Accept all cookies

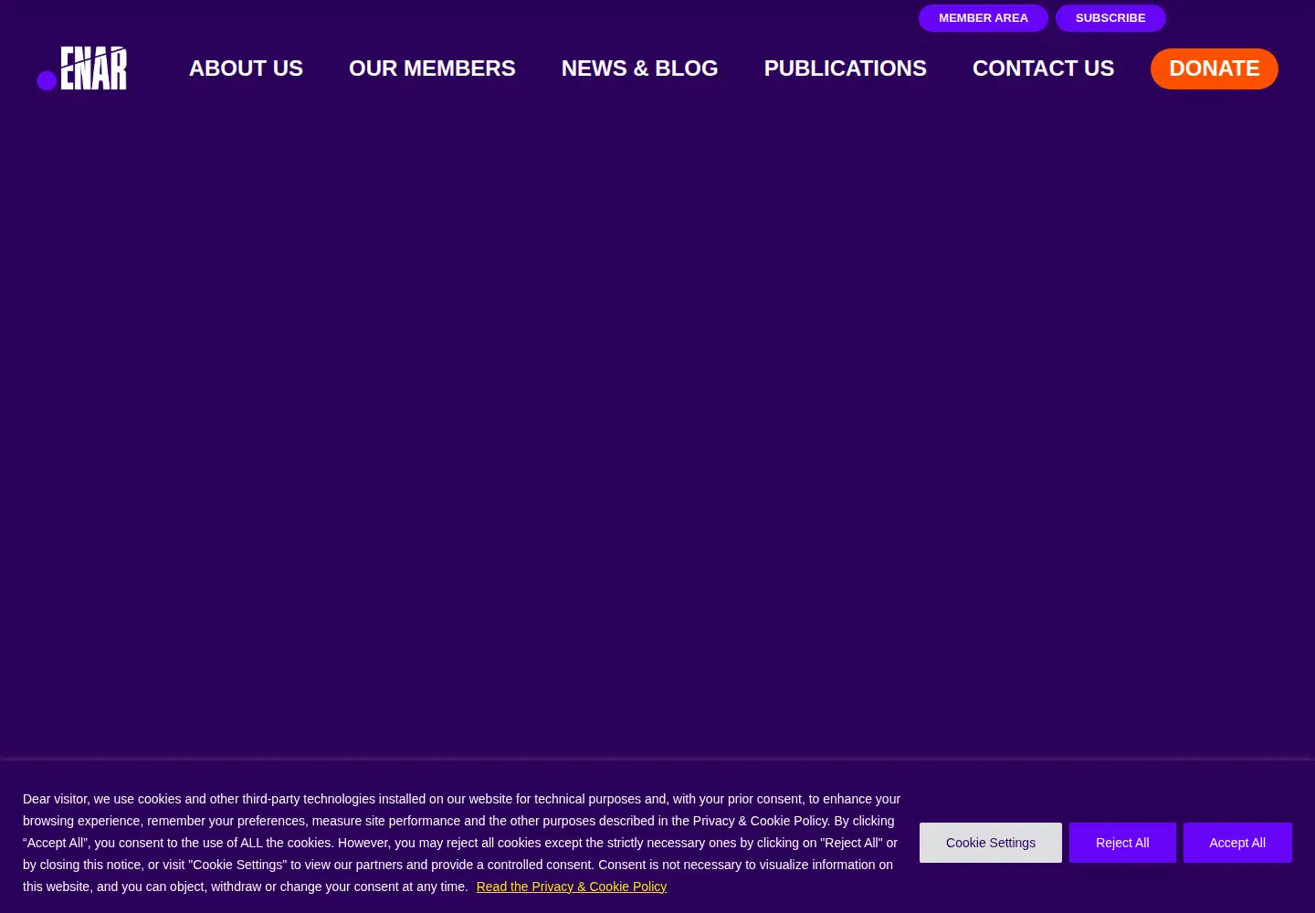(1237, 843)
